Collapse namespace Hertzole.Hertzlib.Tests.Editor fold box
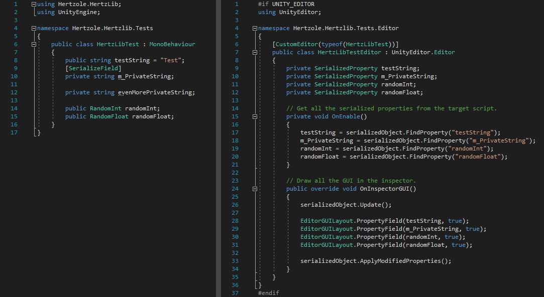The image size is (544, 297). (x=255, y=29)
